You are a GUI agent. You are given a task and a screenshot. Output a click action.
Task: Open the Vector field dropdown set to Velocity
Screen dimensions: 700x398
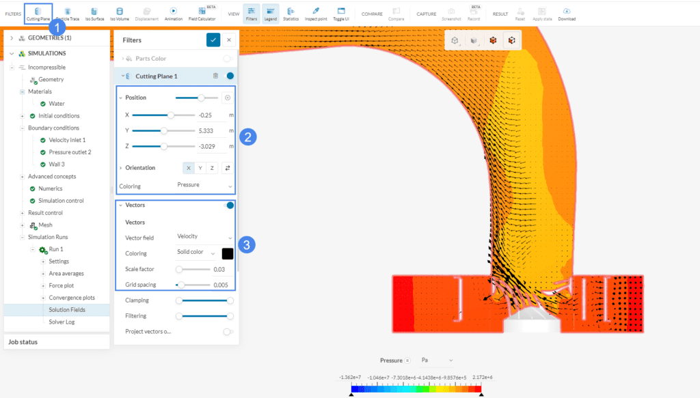coord(205,236)
